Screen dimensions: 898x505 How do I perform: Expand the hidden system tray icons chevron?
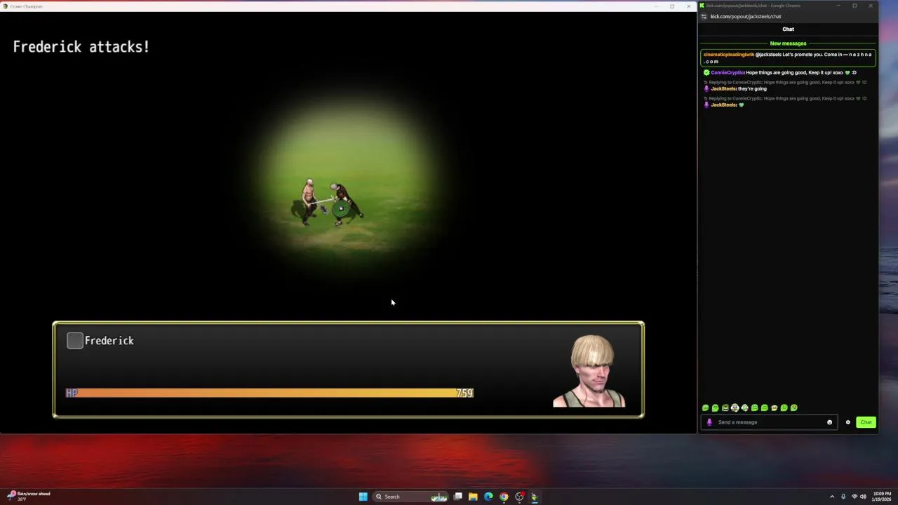pos(832,497)
